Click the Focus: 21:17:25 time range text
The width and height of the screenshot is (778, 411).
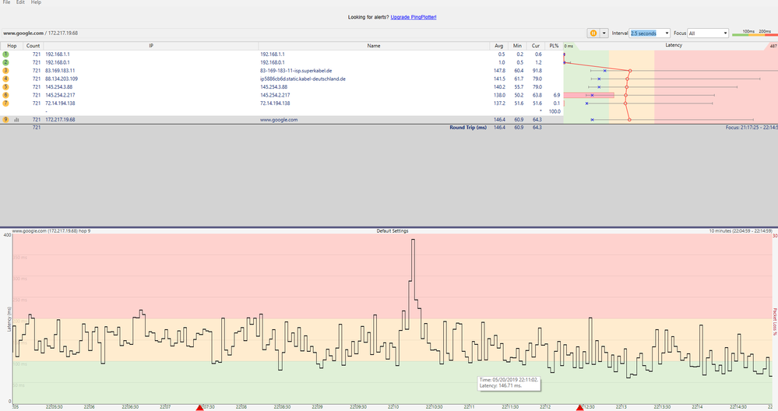(x=752, y=128)
